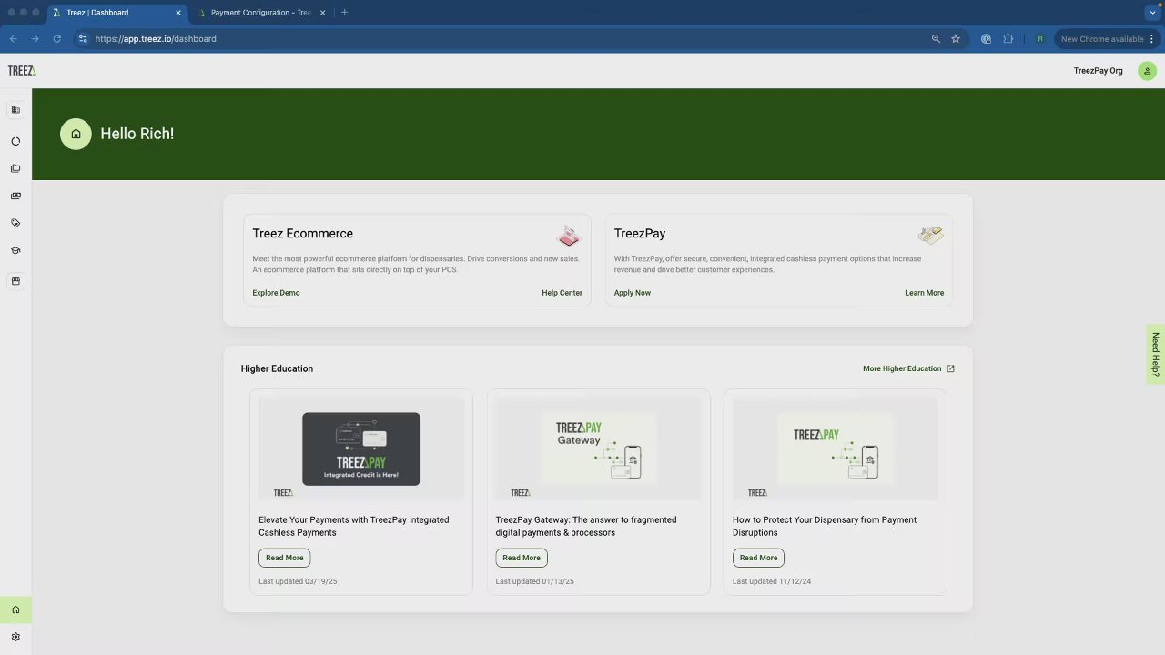Open the green user avatar menu

(1147, 71)
